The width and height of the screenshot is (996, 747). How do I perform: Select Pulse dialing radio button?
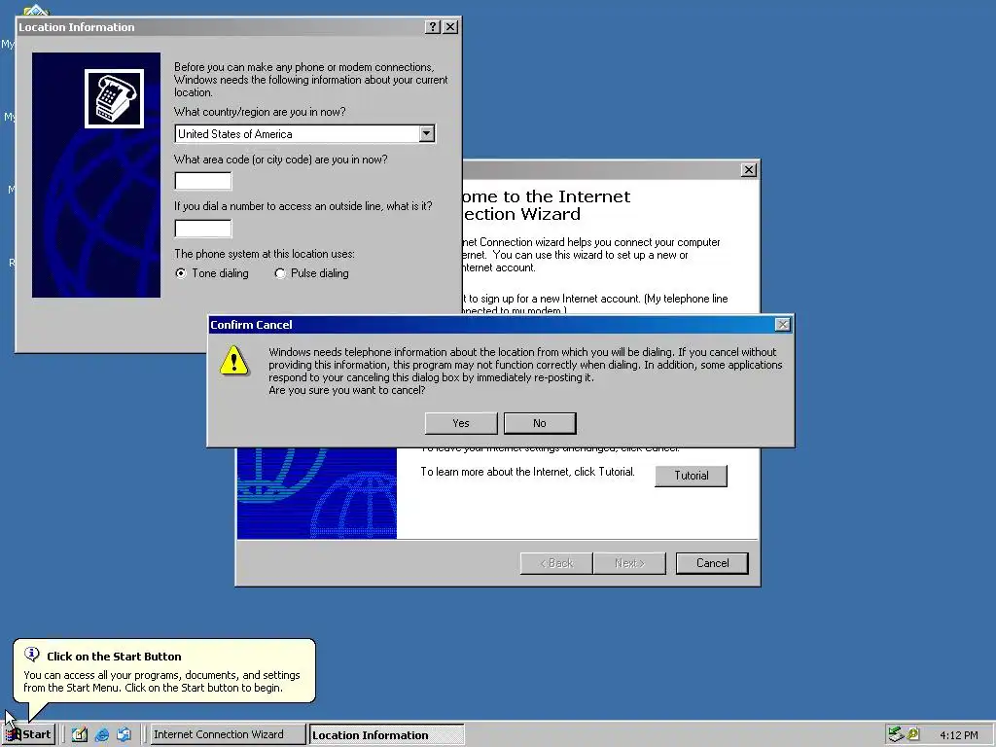pos(279,273)
